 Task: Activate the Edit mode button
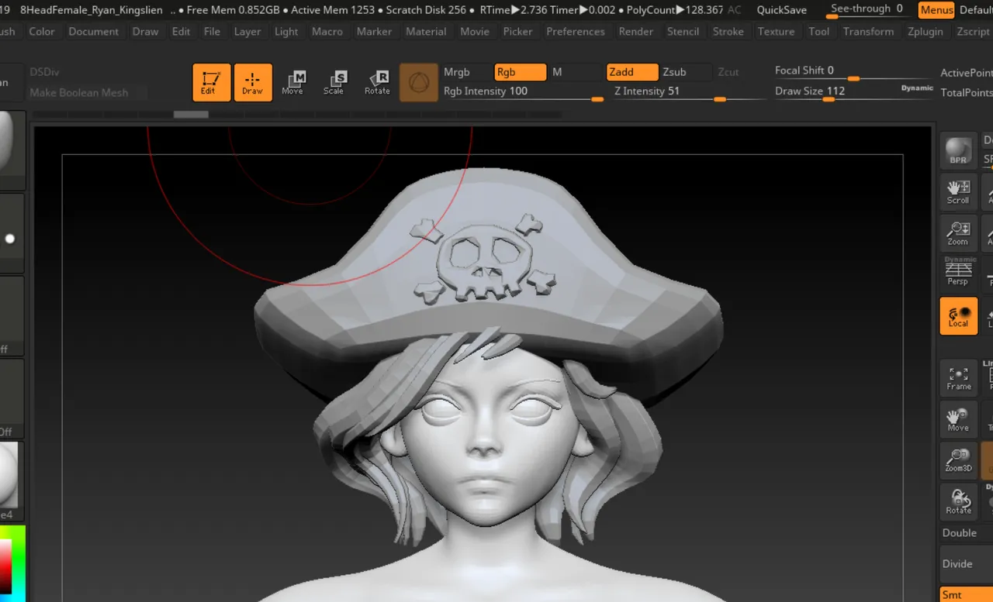pos(211,82)
